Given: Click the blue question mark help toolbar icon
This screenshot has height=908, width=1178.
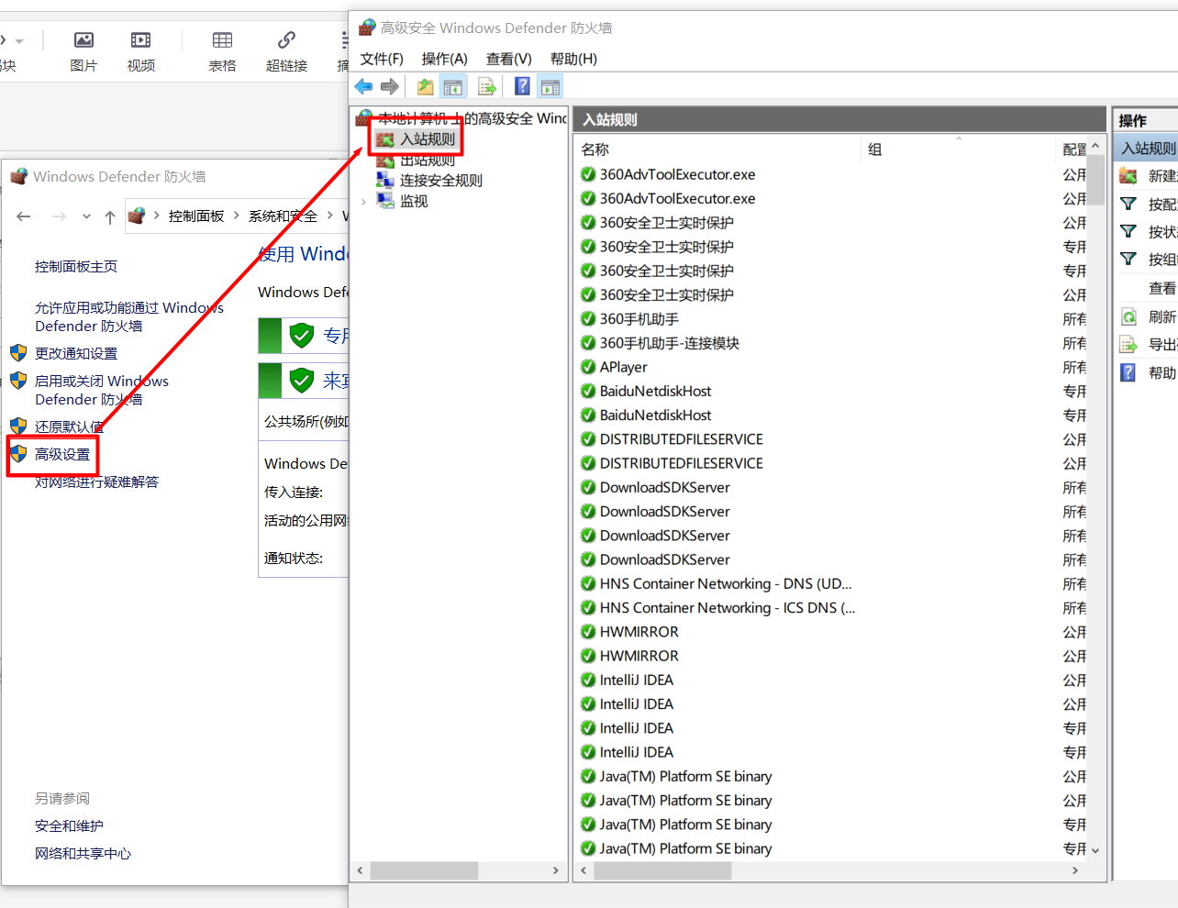Looking at the screenshot, I should tap(522, 86).
